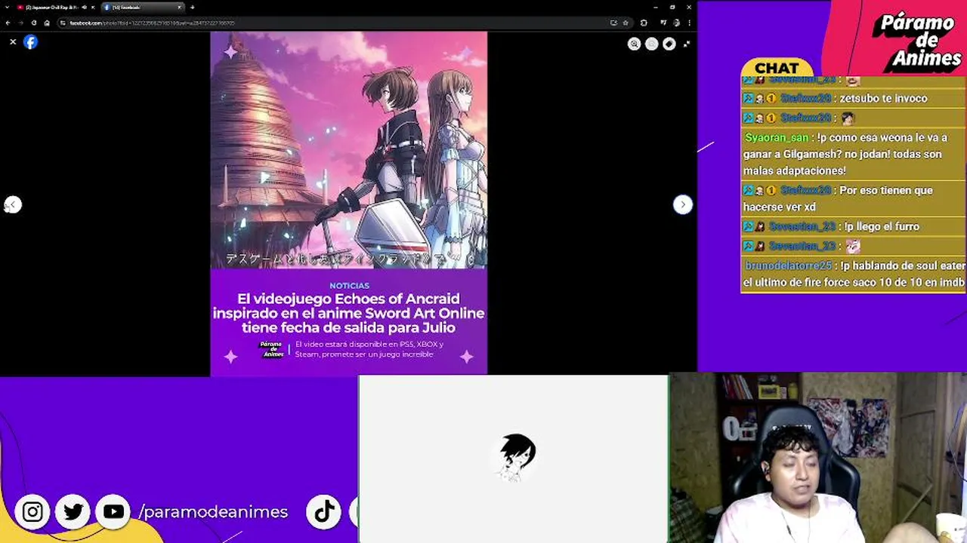The image size is (967, 543).
Task: Open the browser profile avatar
Action: click(676, 23)
